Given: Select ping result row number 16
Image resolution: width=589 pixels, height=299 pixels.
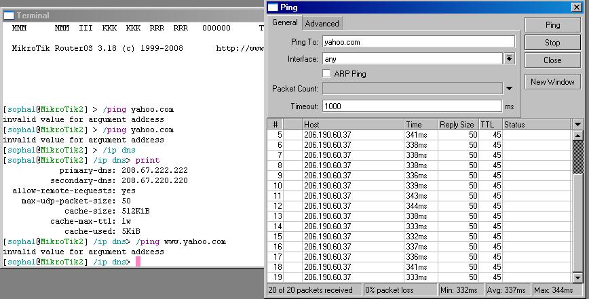Looking at the screenshot, I should (x=419, y=247).
